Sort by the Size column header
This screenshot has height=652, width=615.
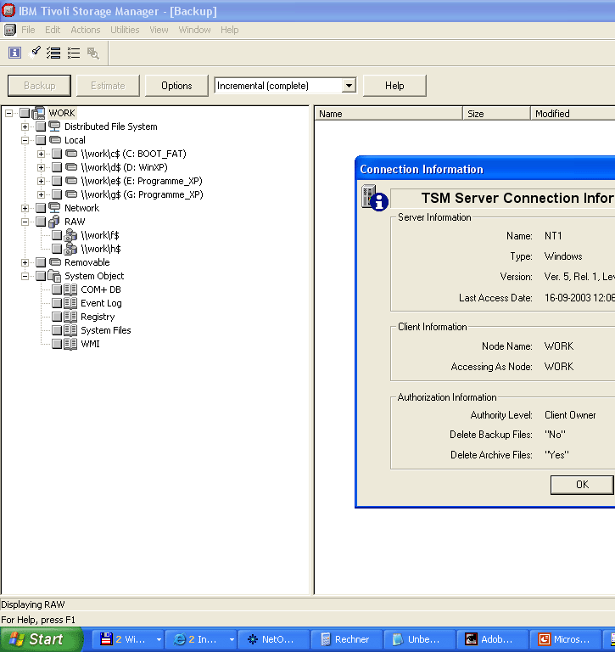point(496,114)
